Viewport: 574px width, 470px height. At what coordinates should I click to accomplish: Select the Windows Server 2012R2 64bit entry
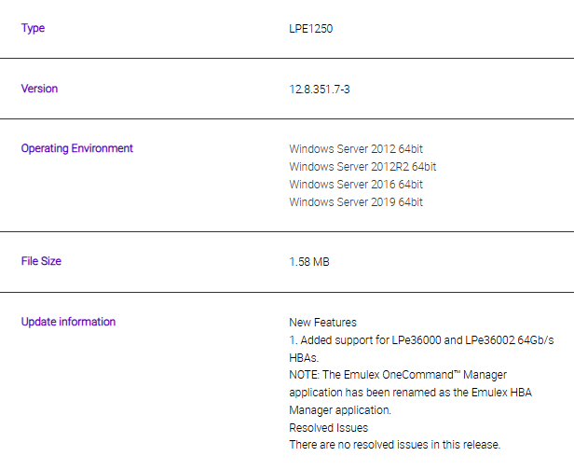tap(362, 167)
